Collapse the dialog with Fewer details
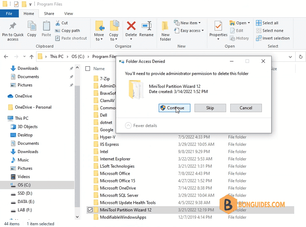 pos(141,126)
